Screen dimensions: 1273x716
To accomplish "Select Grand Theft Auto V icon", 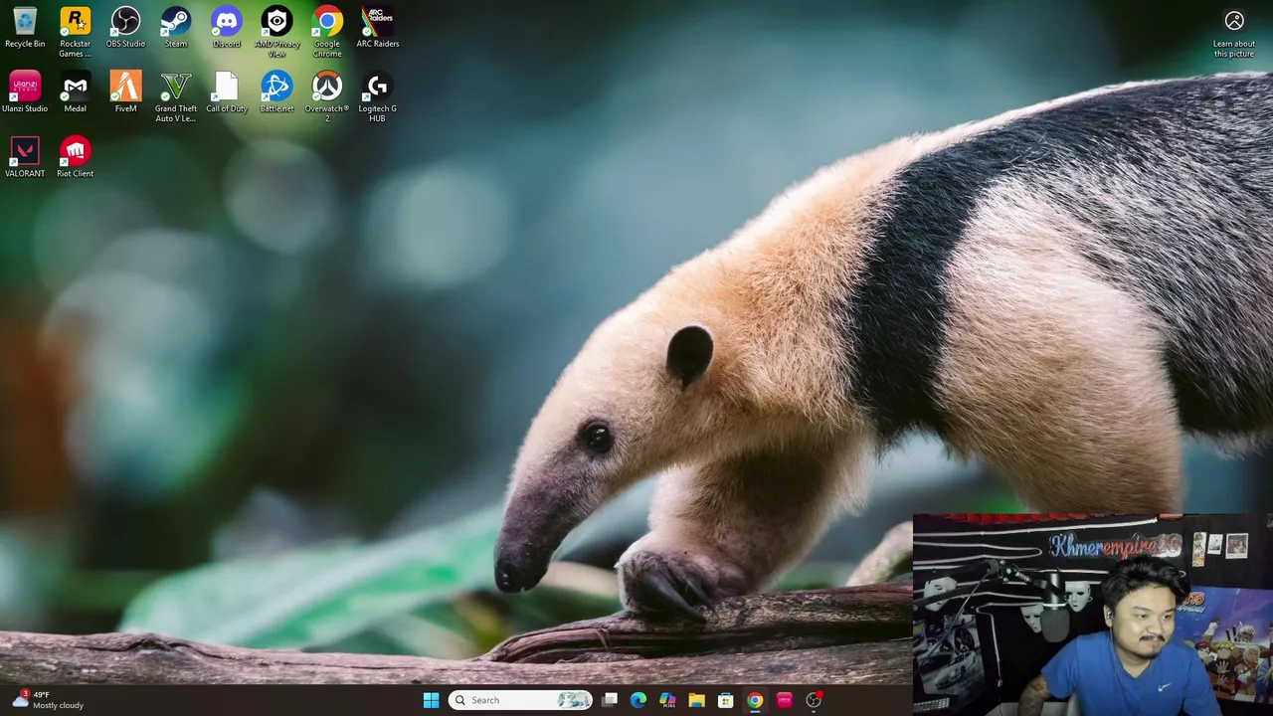I will (176, 96).
